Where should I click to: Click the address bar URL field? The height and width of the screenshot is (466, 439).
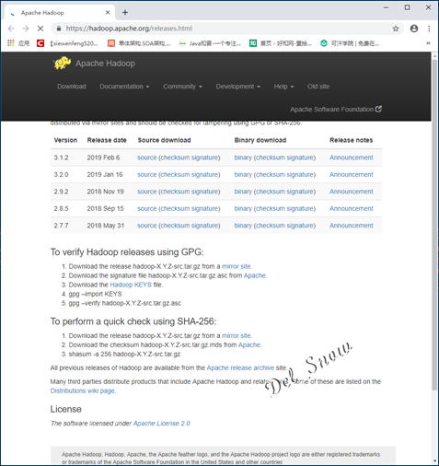click(x=227, y=29)
